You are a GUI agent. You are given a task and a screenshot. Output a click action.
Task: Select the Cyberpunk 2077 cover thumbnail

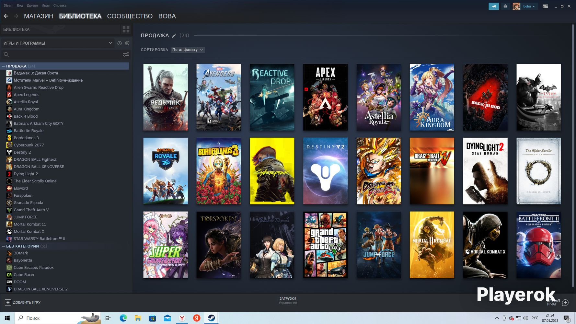[x=272, y=171]
